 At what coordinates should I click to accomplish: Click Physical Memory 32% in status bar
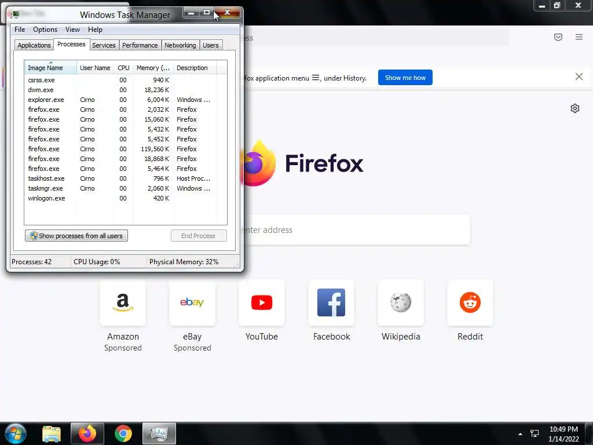(184, 262)
